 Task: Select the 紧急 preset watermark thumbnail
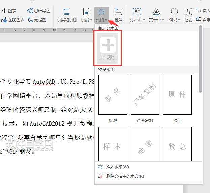click(177, 144)
